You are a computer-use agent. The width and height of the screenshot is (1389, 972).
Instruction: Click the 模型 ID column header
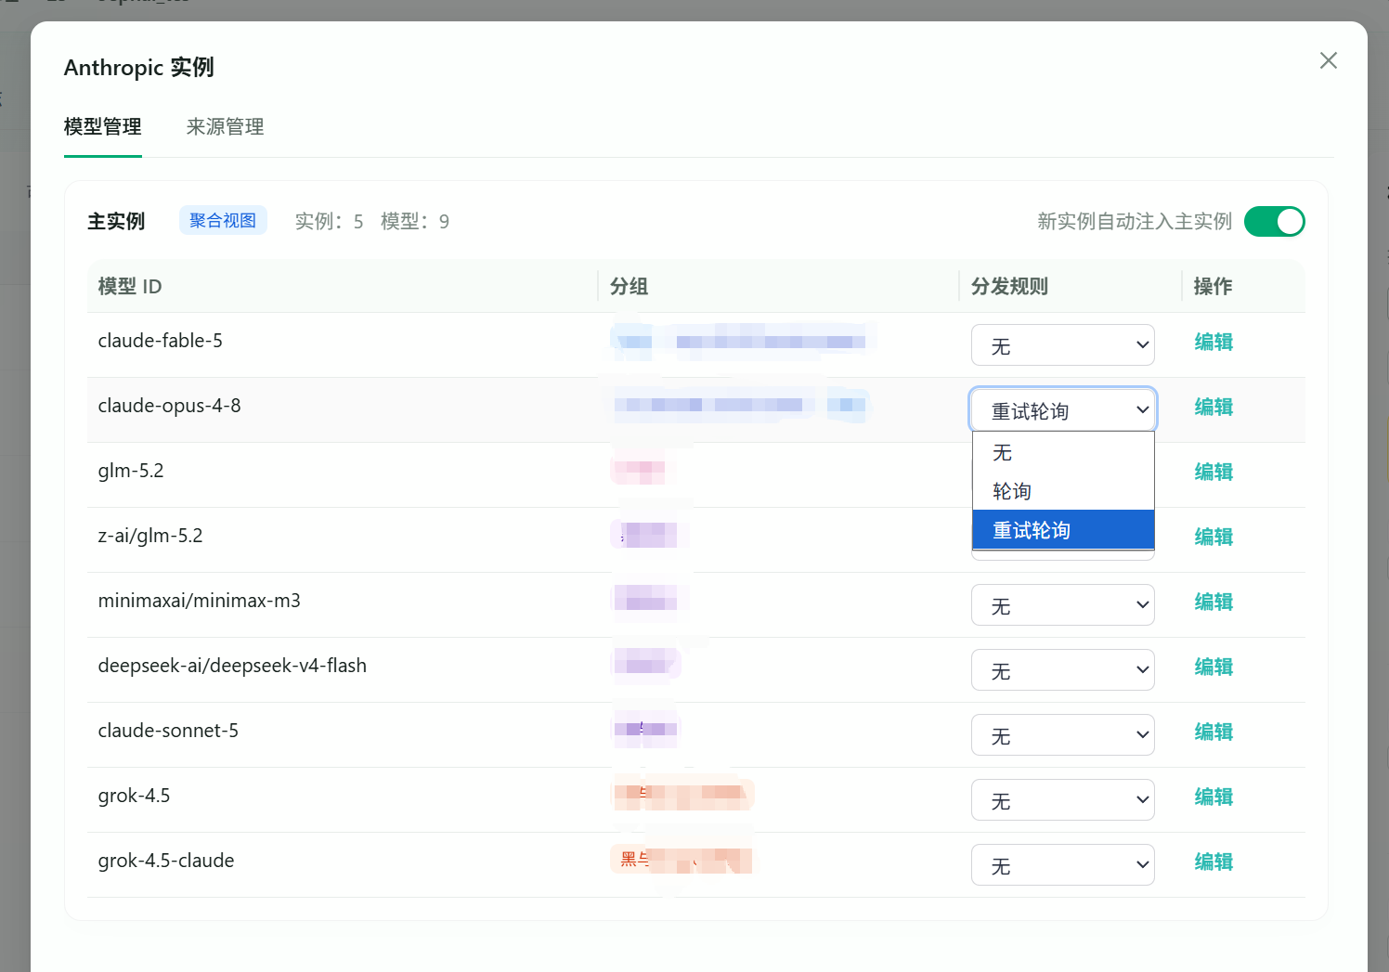[130, 286]
